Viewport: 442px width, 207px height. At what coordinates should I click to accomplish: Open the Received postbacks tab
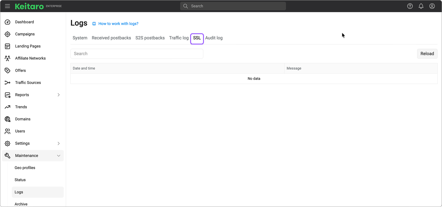pyautogui.click(x=111, y=38)
